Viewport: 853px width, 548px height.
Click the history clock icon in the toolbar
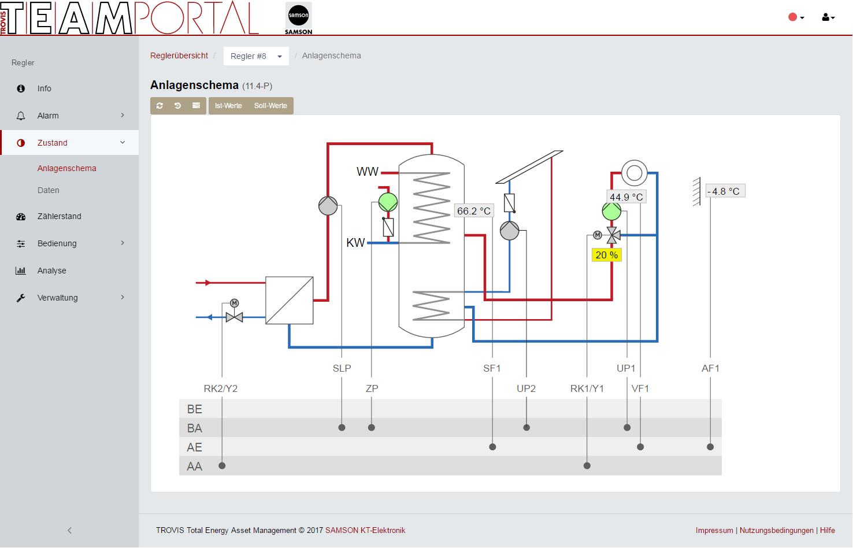[x=177, y=106]
